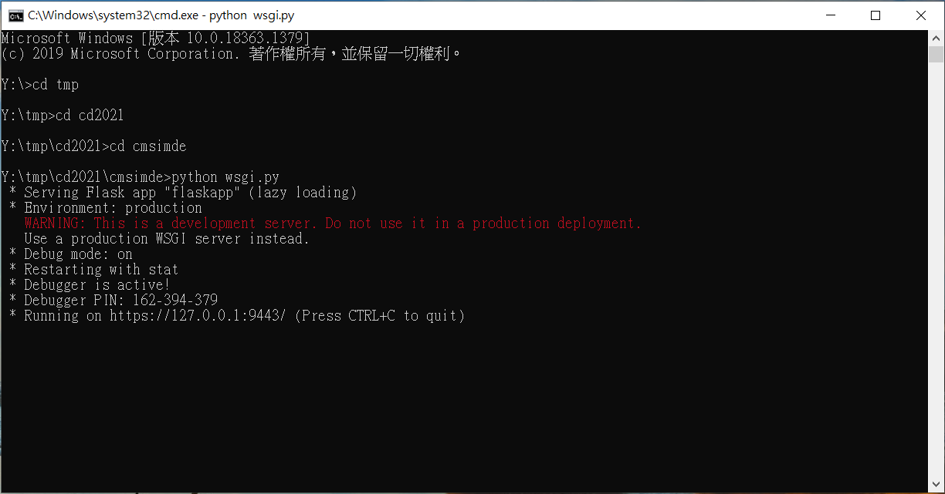Click the 'python wsgi.py' command line
Viewport: 945px width, 494px height.
pos(141,177)
